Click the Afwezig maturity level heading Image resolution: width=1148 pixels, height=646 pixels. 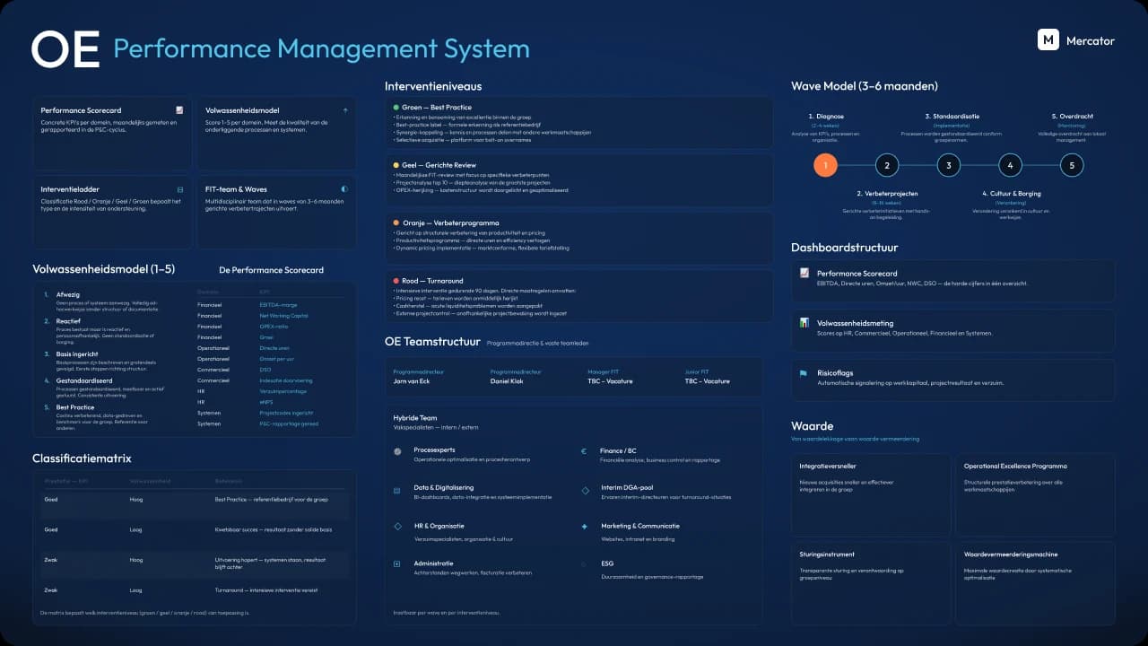(x=68, y=294)
